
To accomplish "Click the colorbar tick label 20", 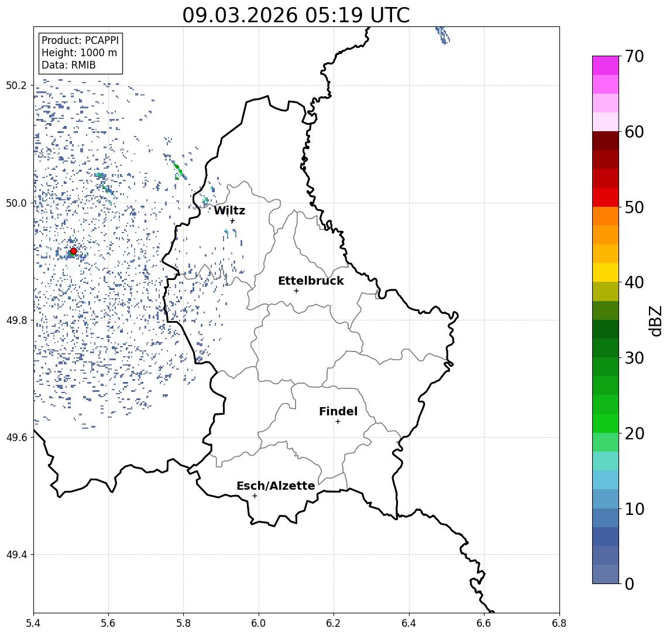I will pyautogui.click(x=634, y=433).
